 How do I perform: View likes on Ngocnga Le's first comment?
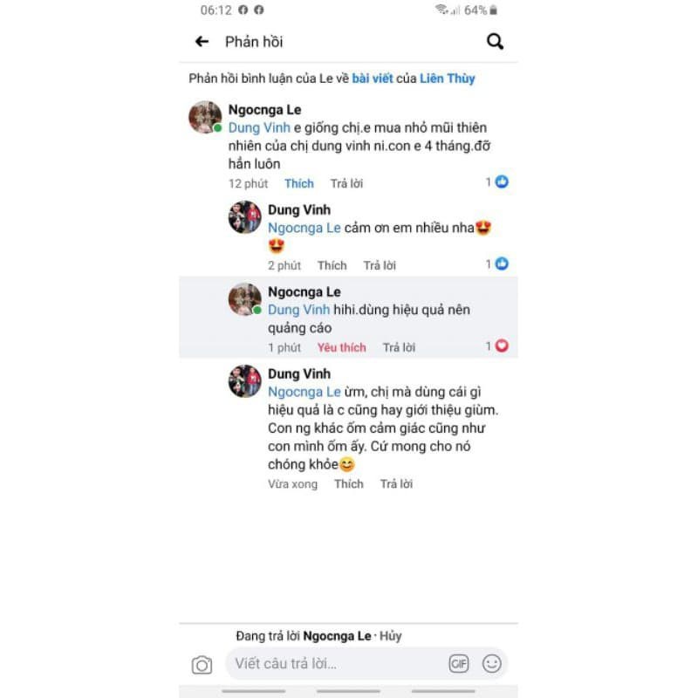(x=497, y=181)
